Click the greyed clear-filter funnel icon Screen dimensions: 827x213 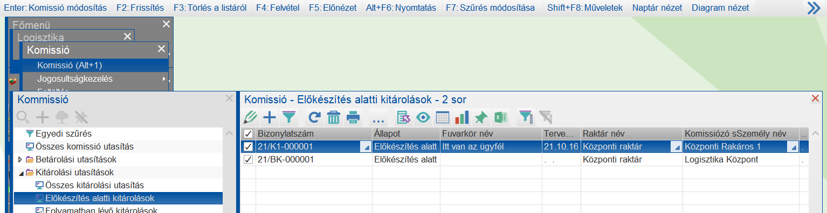click(x=545, y=117)
